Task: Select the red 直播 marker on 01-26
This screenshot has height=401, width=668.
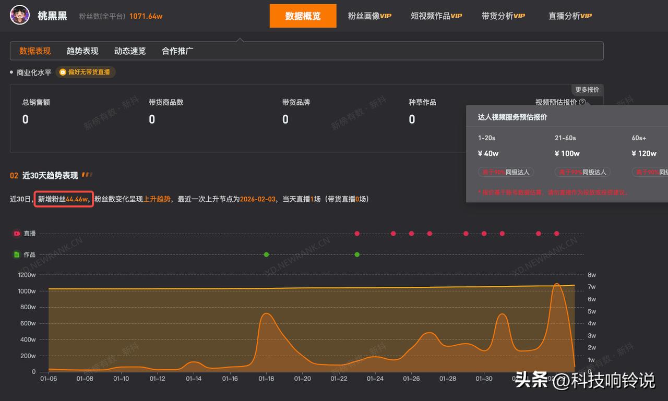Action: (411, 234)
